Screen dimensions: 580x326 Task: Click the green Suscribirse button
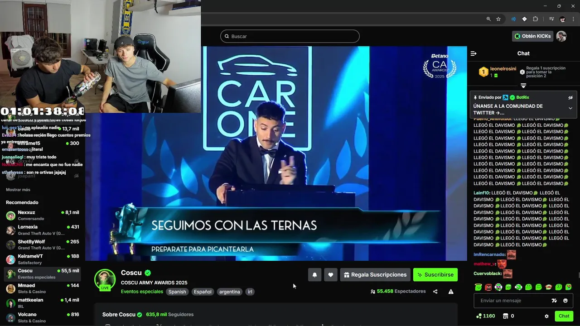click(435, 275)
